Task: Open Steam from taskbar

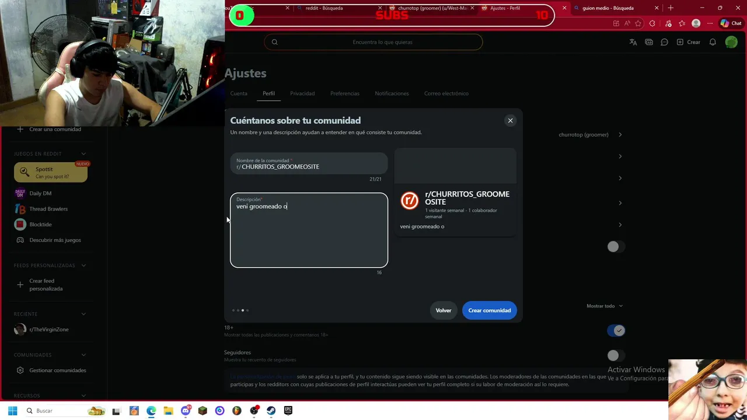Action: (271, 411)
